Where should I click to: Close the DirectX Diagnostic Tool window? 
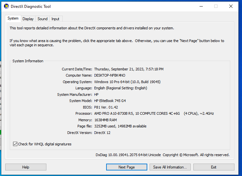(231, 6)
